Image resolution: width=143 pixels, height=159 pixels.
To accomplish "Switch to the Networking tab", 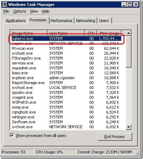I will (85, 21).
